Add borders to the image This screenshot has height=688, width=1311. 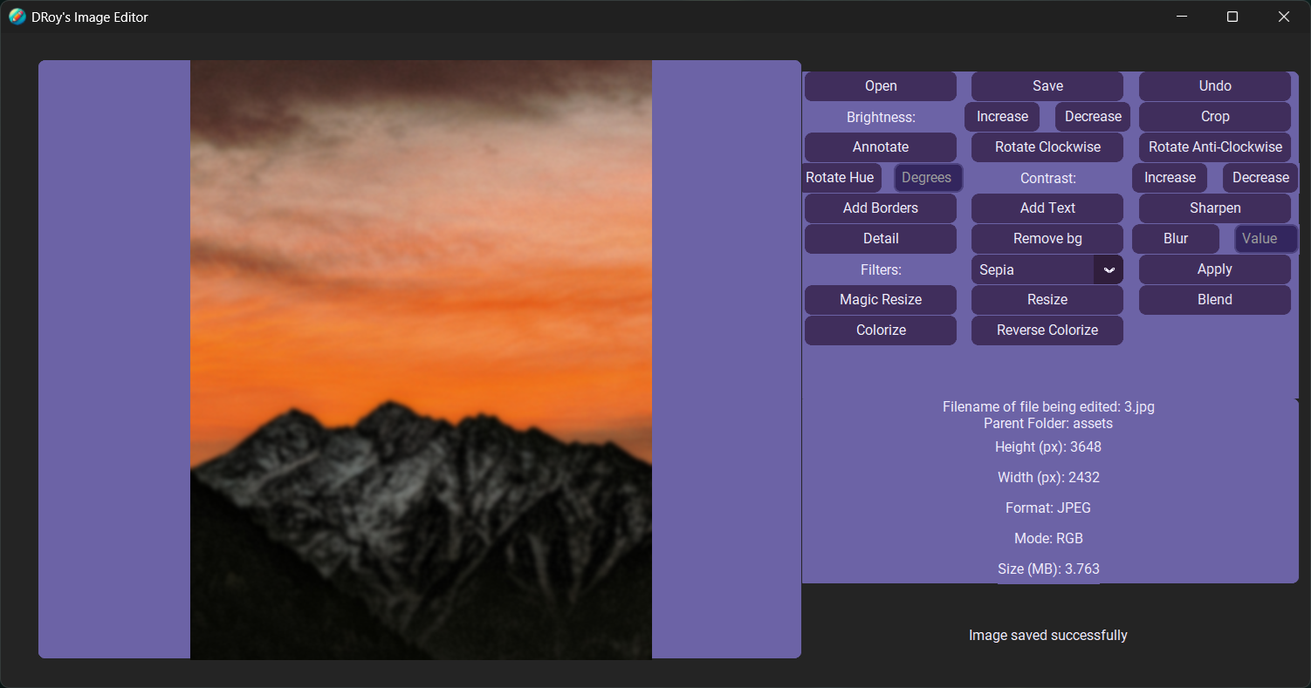880,208
